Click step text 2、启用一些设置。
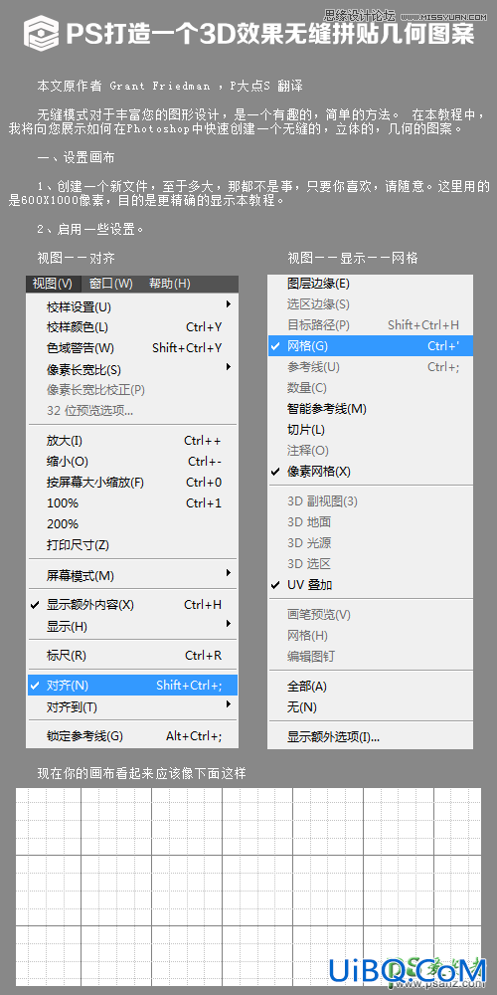This screenshot has width=497, height=995. click(x=90, y=229)
